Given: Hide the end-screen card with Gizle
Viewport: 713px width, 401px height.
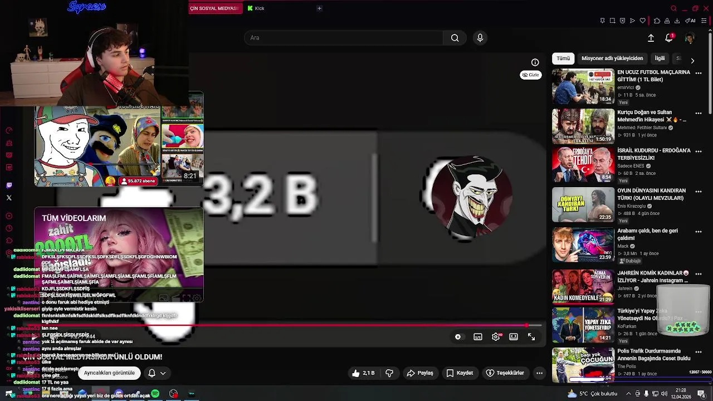Looking at the screenshot, I should point(530,75).
